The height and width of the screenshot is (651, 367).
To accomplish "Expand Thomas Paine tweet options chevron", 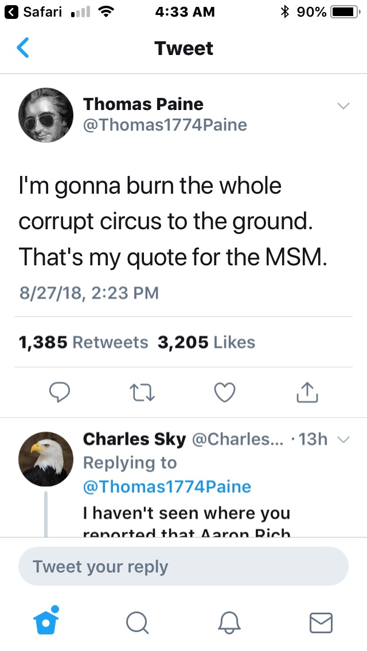I will coord(343,106).
